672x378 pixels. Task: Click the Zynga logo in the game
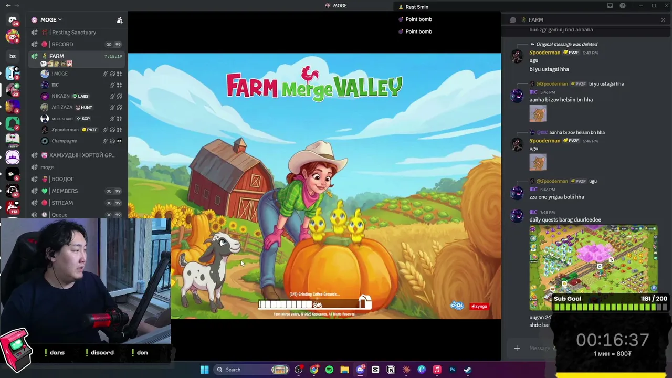479,306
